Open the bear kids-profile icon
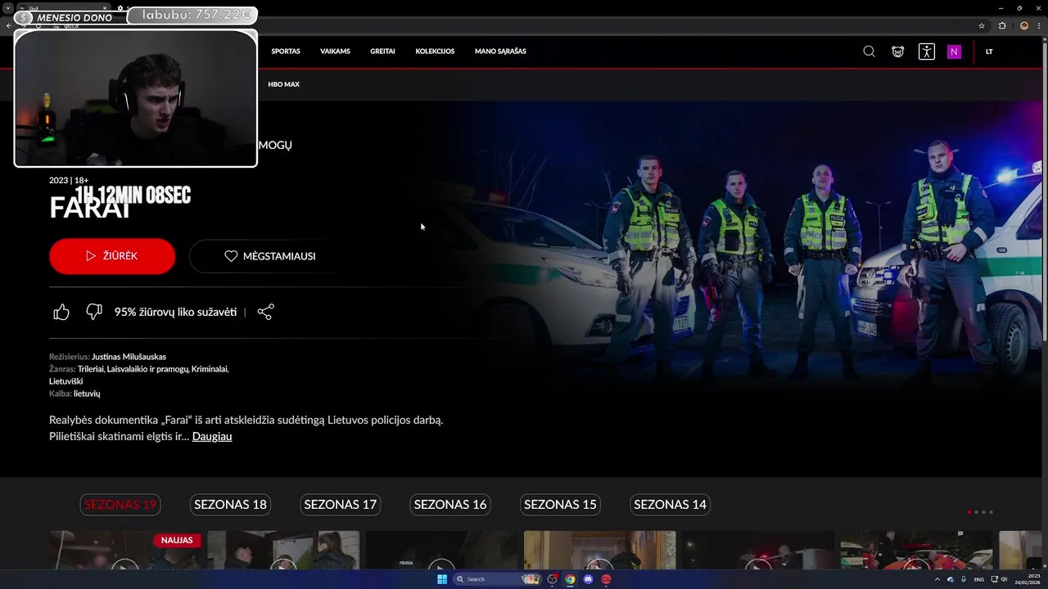Viewport: 1048px width, 589px height. (x=898, y=52)
